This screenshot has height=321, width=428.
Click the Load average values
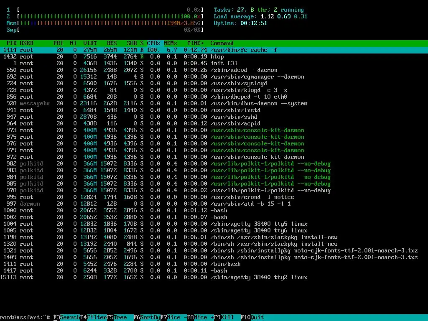coord(284,16)
